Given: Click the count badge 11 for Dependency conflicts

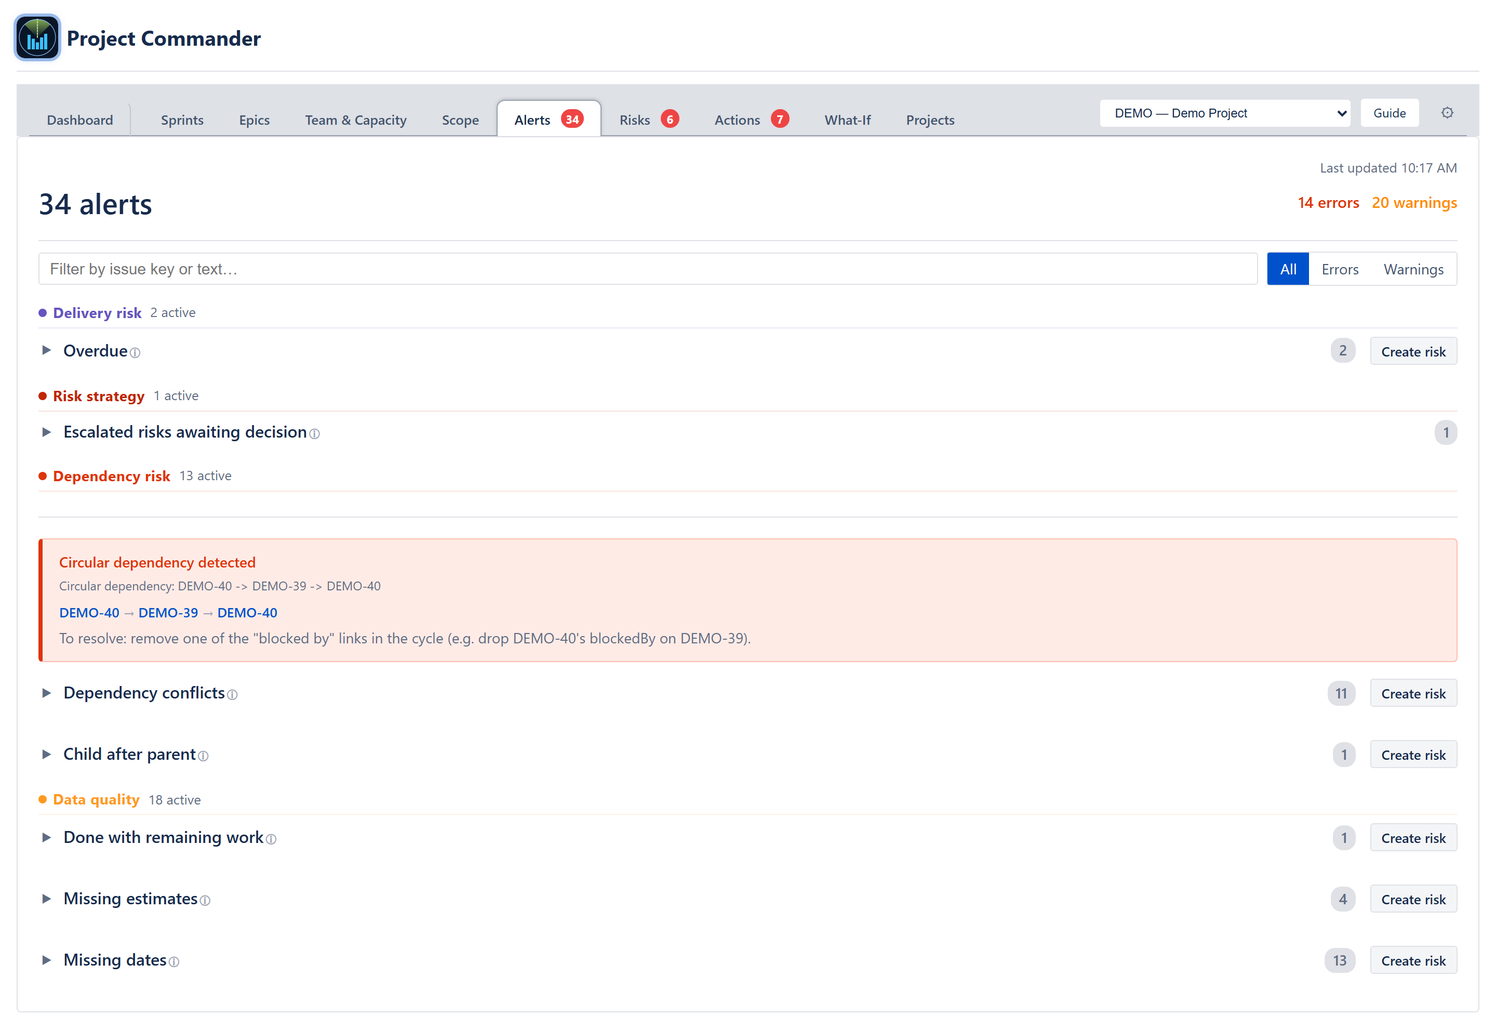Looking at the screenshot, I should 1341,694.
